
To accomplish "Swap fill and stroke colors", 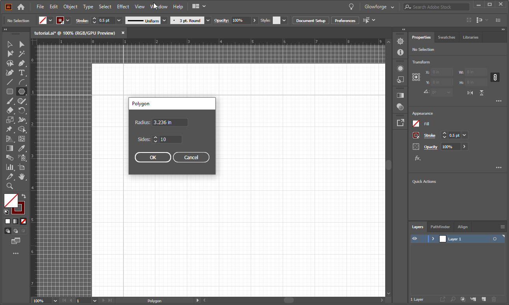I will coord(24,196).
